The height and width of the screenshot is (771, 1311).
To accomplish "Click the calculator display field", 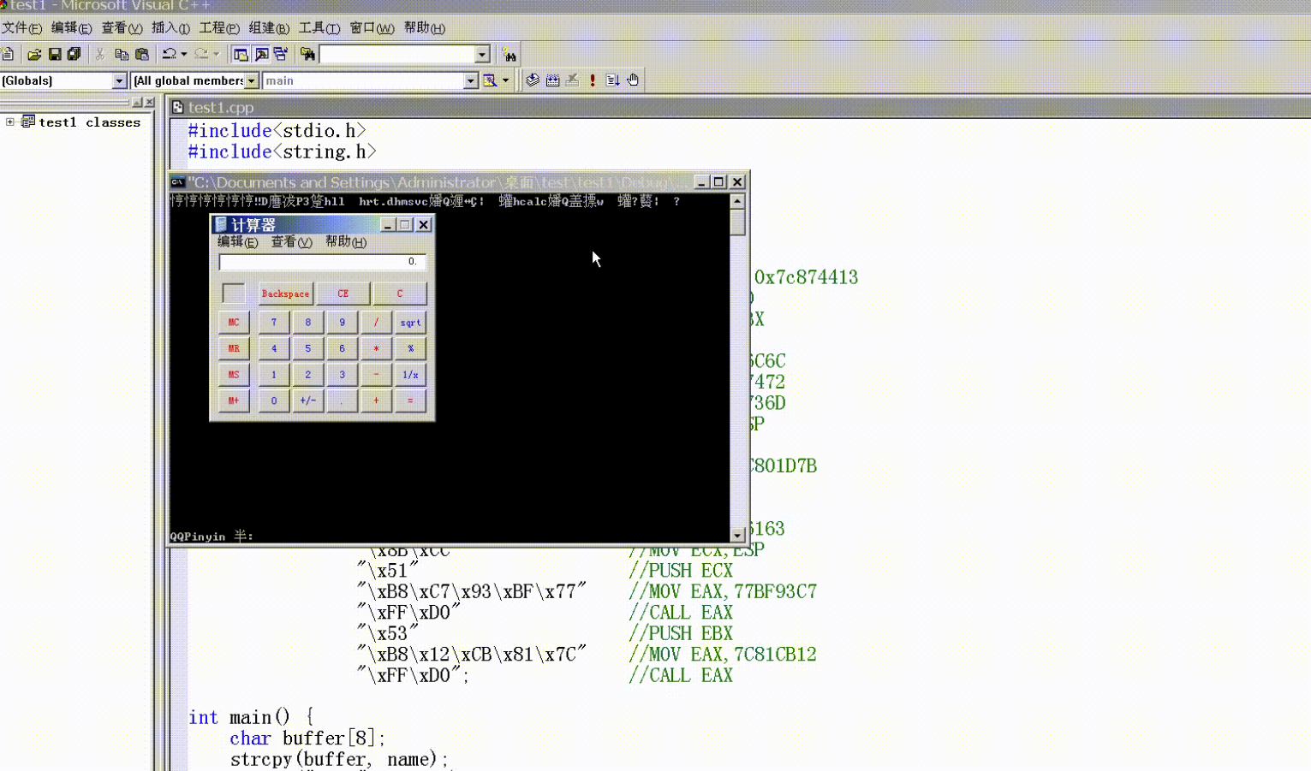I will [x=322, y=262].
